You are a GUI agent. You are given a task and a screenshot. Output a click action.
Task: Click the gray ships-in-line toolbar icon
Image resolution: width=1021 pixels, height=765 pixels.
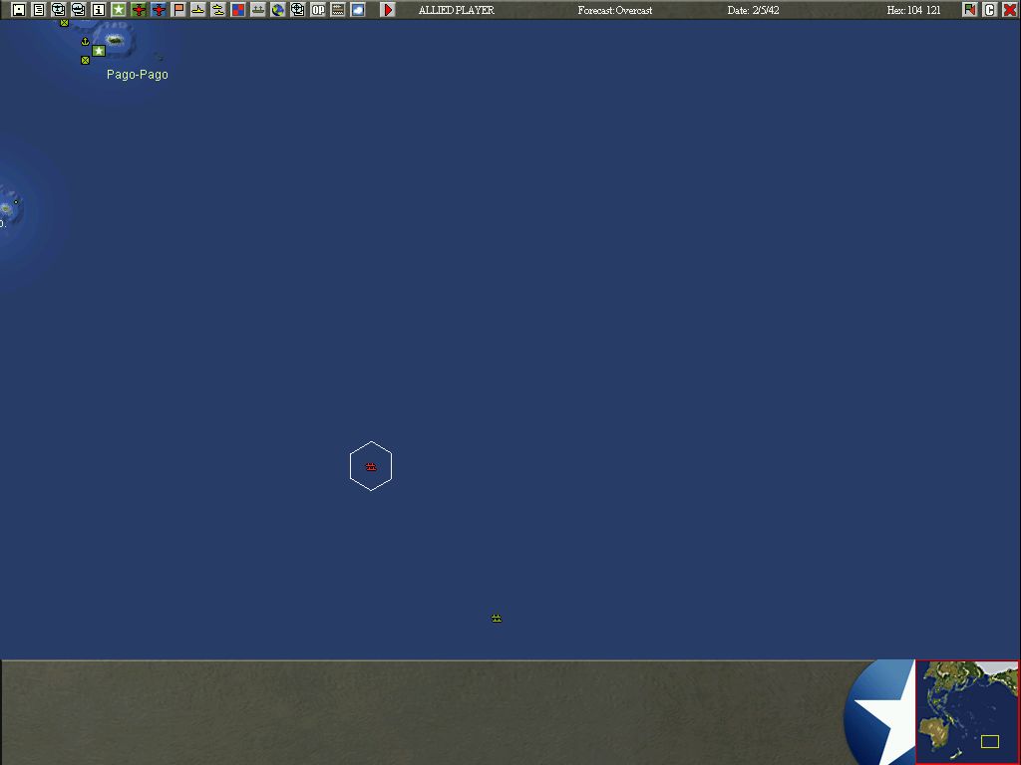[x=258, y=10]
